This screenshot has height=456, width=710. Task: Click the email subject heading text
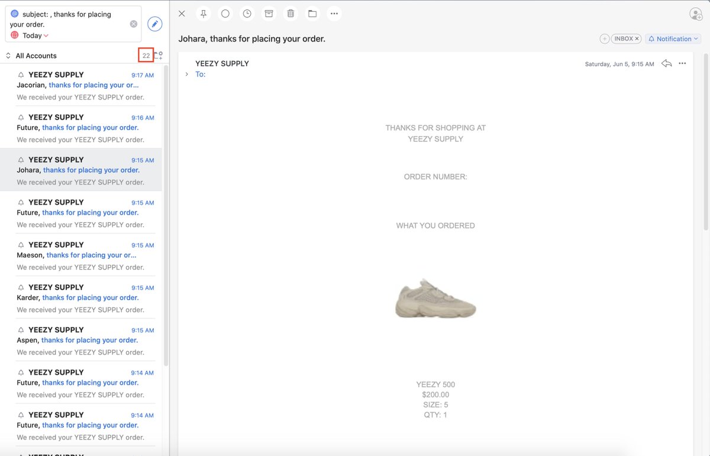point(252,39)
